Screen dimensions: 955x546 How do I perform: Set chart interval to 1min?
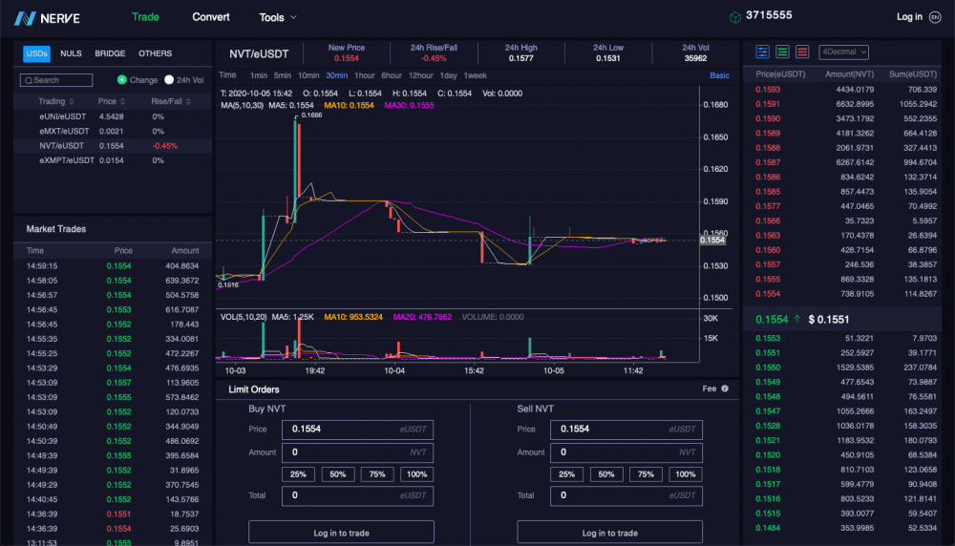pyautogui.click(x=259, y=75)
